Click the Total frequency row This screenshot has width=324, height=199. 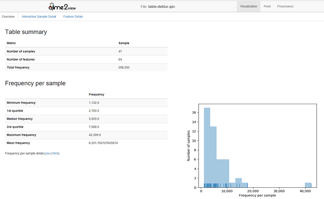[x=85, y=68]
